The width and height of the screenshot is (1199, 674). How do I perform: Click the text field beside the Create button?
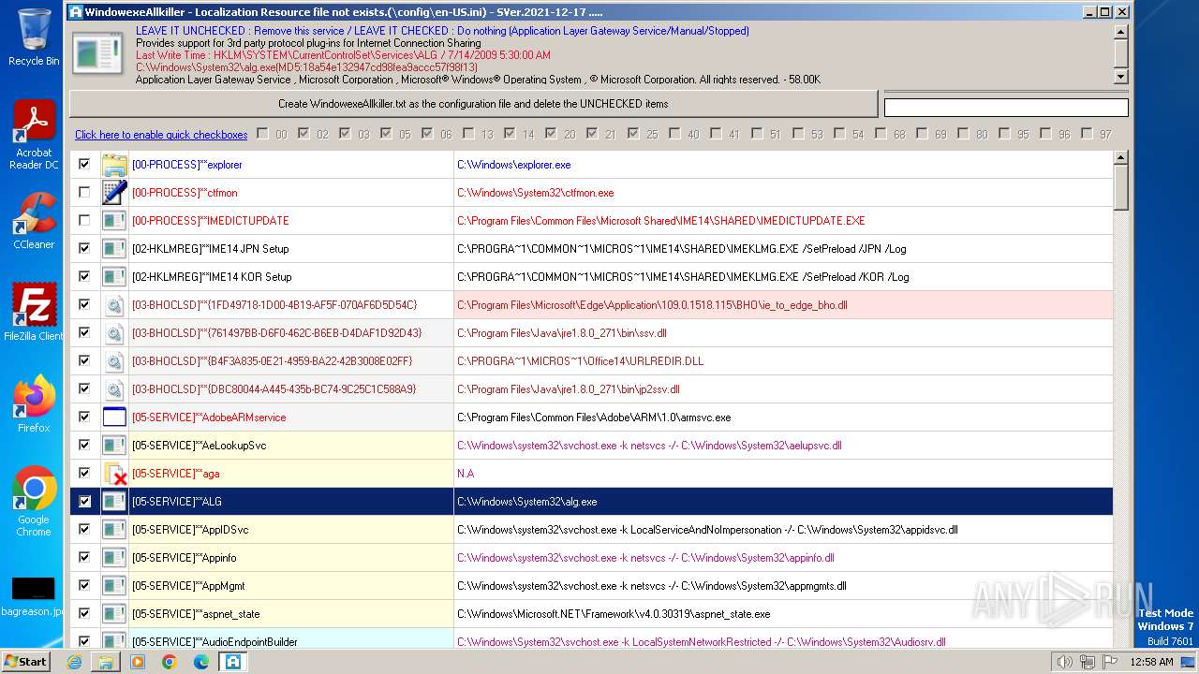(1006, 109)
